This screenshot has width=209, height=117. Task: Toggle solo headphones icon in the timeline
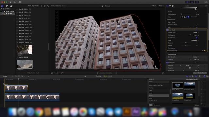click(193, 76)
